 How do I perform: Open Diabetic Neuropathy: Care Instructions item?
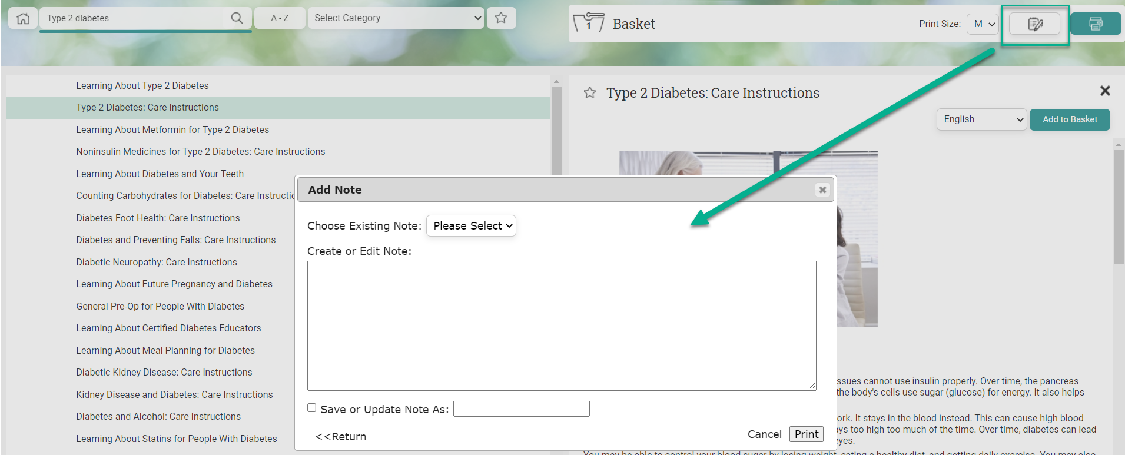coord(156,263)
